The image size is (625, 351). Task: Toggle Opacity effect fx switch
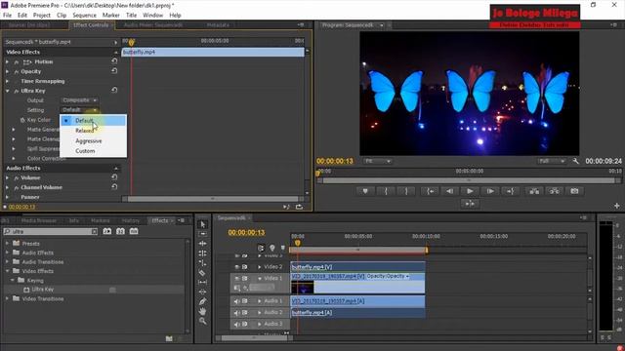[x=17, y=71]
